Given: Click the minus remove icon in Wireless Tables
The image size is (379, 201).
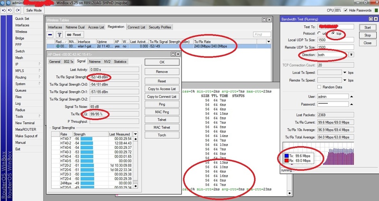Looking at the screenshot, I should click(50, 35).
